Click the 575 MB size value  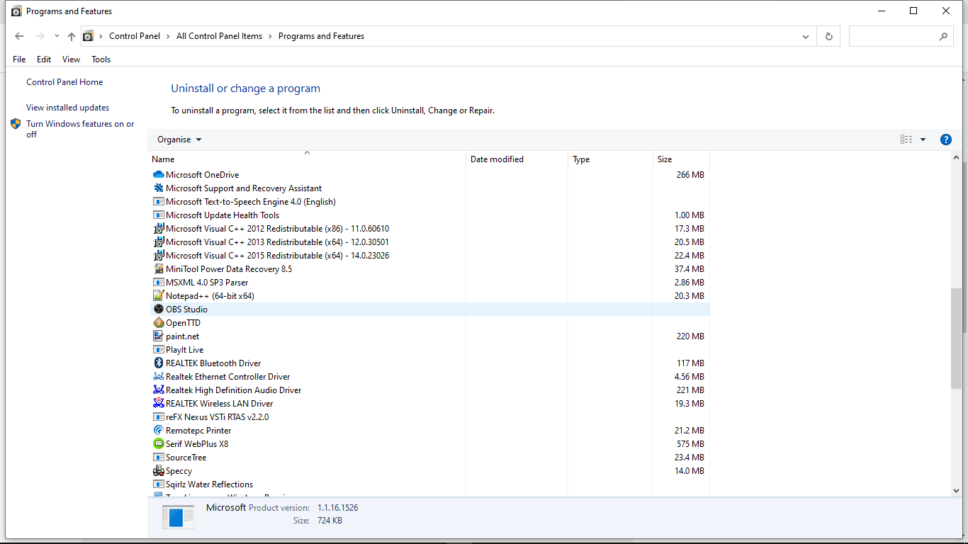(690, 444)
